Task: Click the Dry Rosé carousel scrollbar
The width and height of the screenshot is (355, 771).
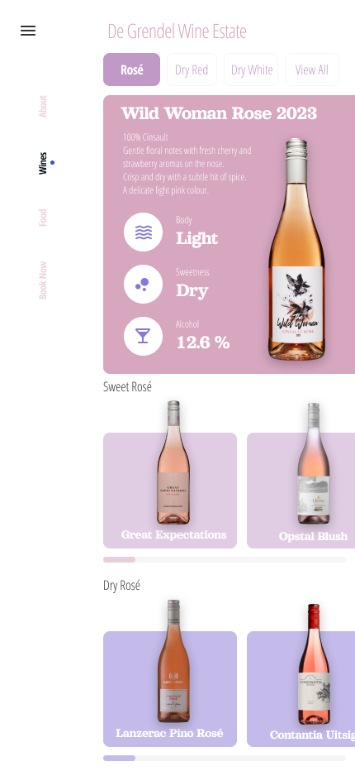Action: (225, 759)
